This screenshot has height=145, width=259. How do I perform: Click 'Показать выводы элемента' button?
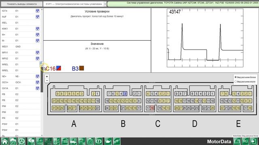pos(21,4)
